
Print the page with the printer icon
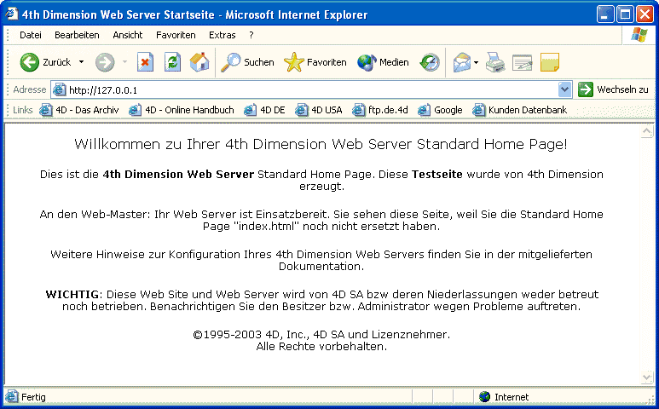495,62
